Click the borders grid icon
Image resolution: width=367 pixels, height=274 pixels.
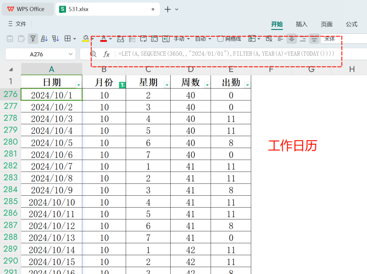67,38
